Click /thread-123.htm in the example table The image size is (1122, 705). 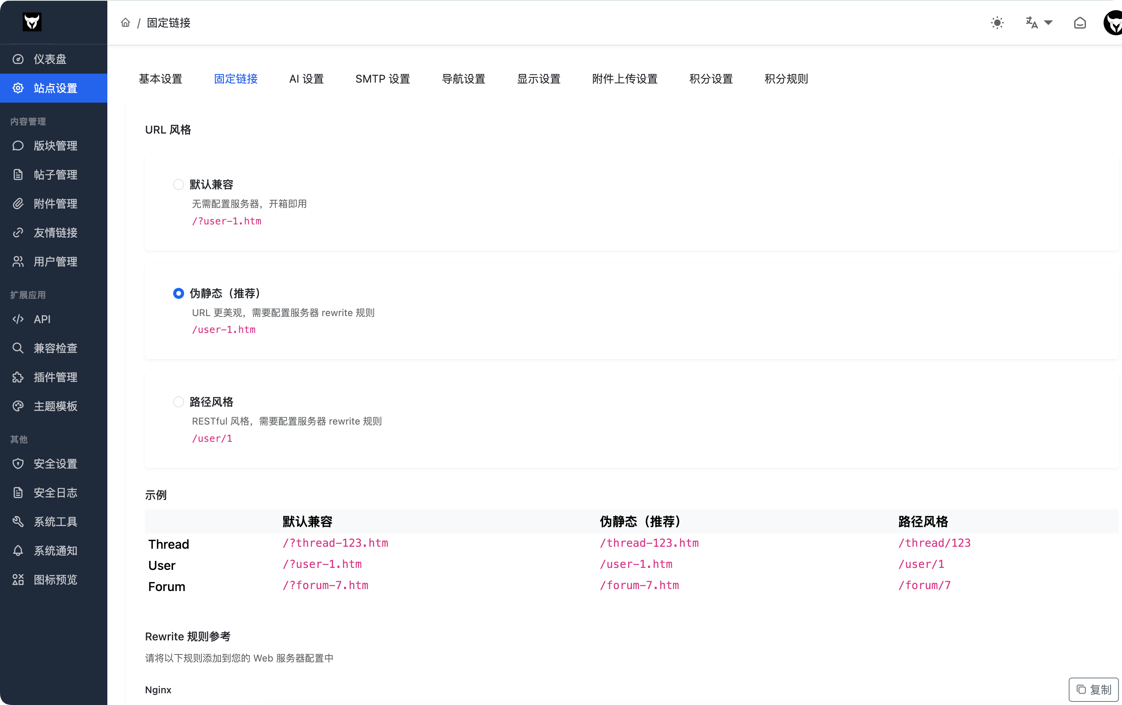(x=649, y=543)
